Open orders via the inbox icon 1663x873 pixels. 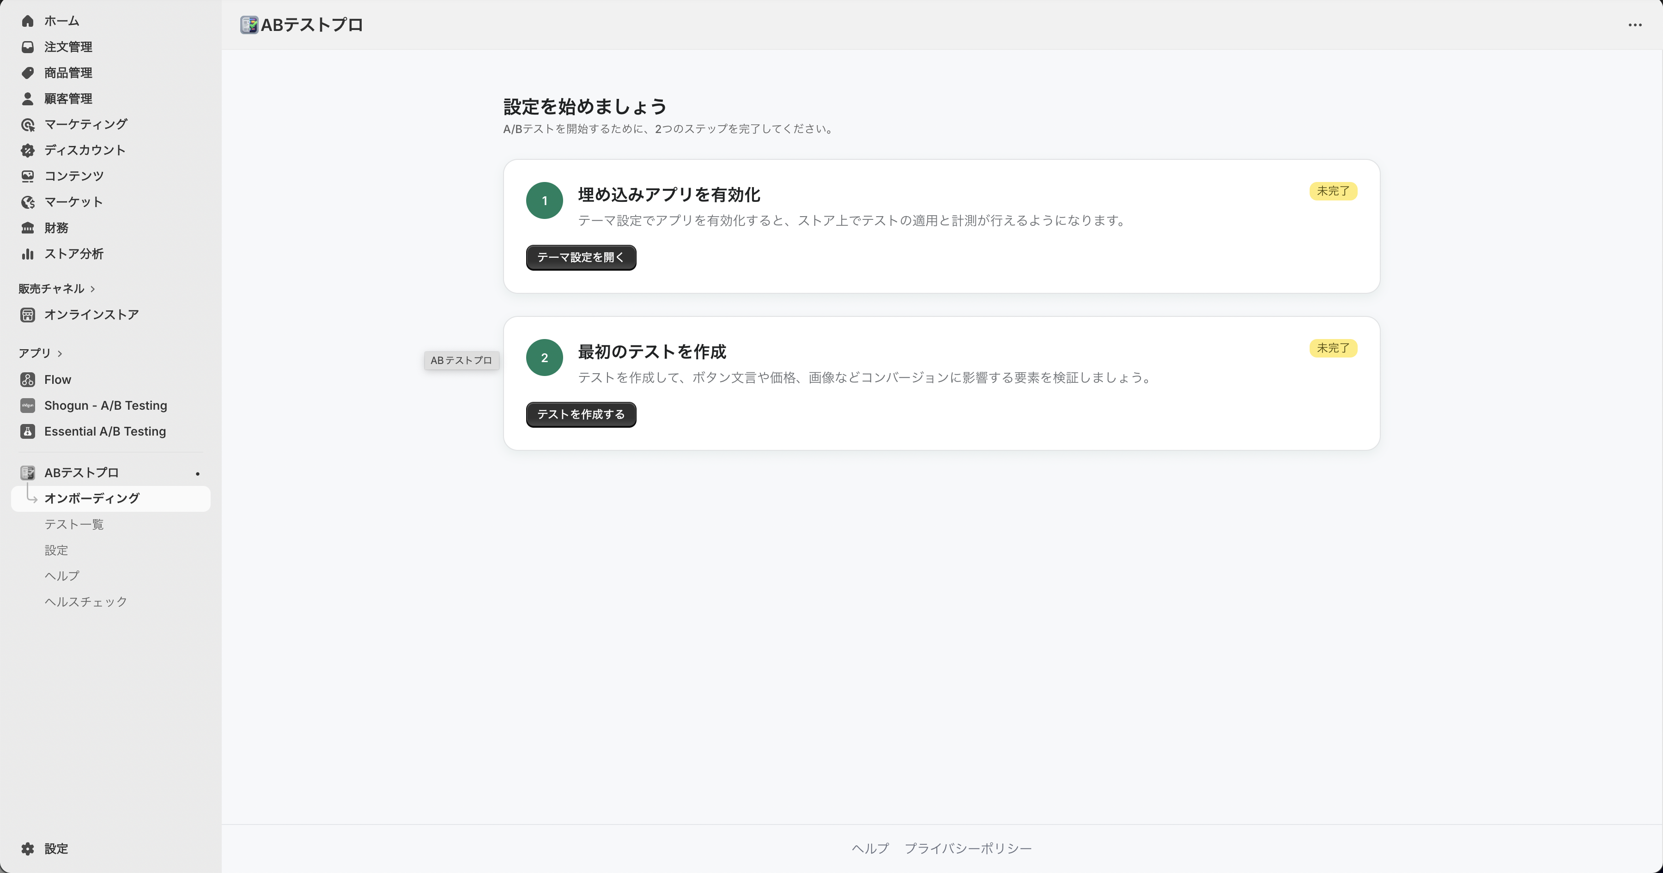tap(27, 47)
